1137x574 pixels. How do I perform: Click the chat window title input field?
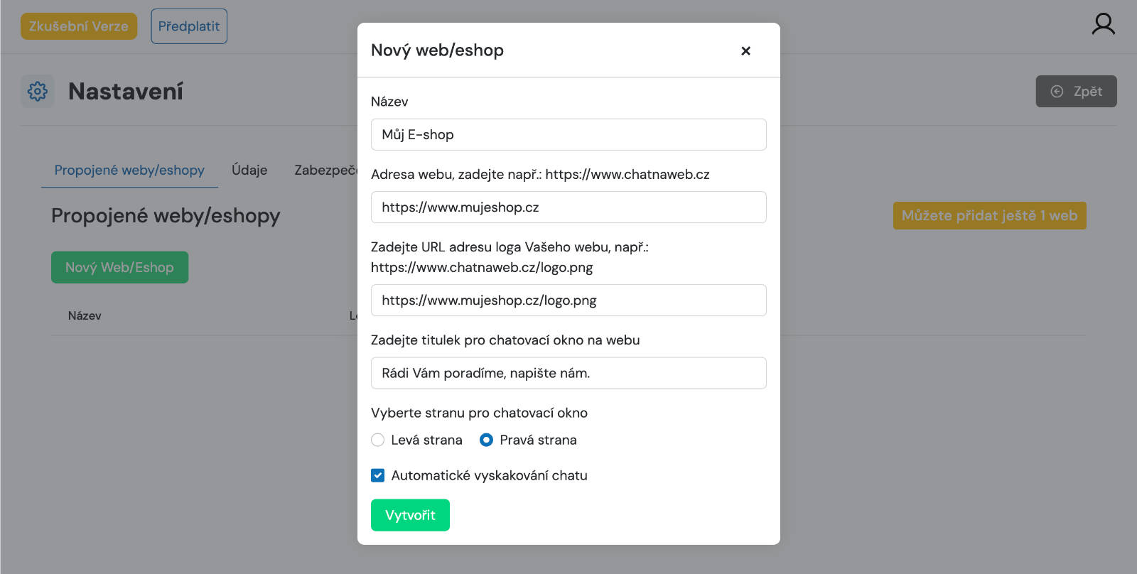pos(568,373)
